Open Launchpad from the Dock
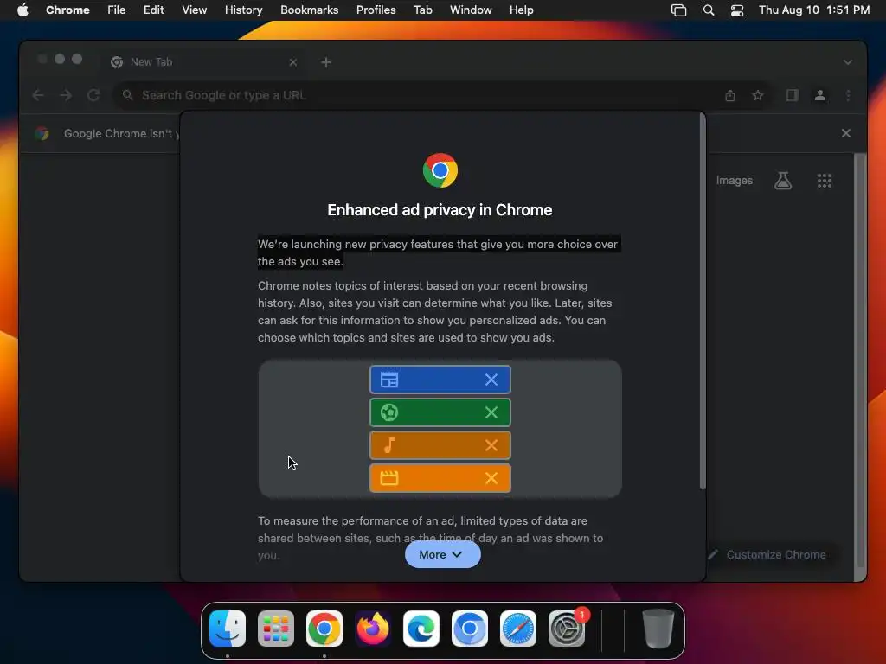The width and height of the screenshot is (886, 664). click(276, 629)
